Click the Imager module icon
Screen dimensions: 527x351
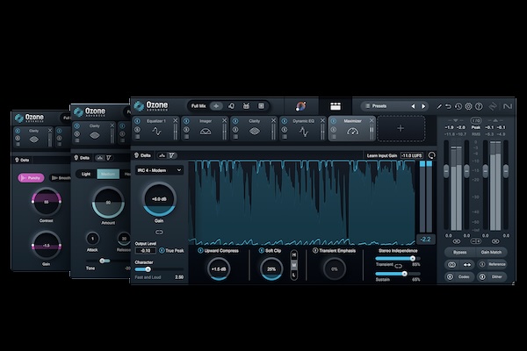click(x=206, y=132)
